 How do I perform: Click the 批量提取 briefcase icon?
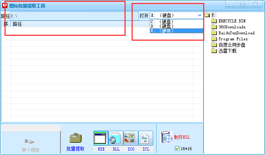pyautogui.click(x=76, y=138)
